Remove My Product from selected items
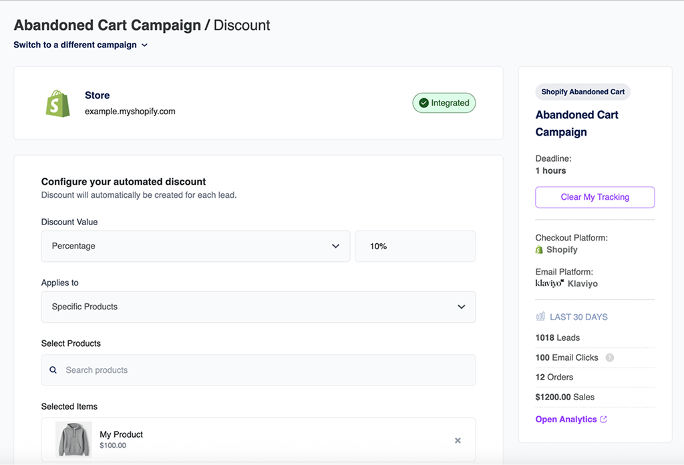 click(x=458, y=440)
